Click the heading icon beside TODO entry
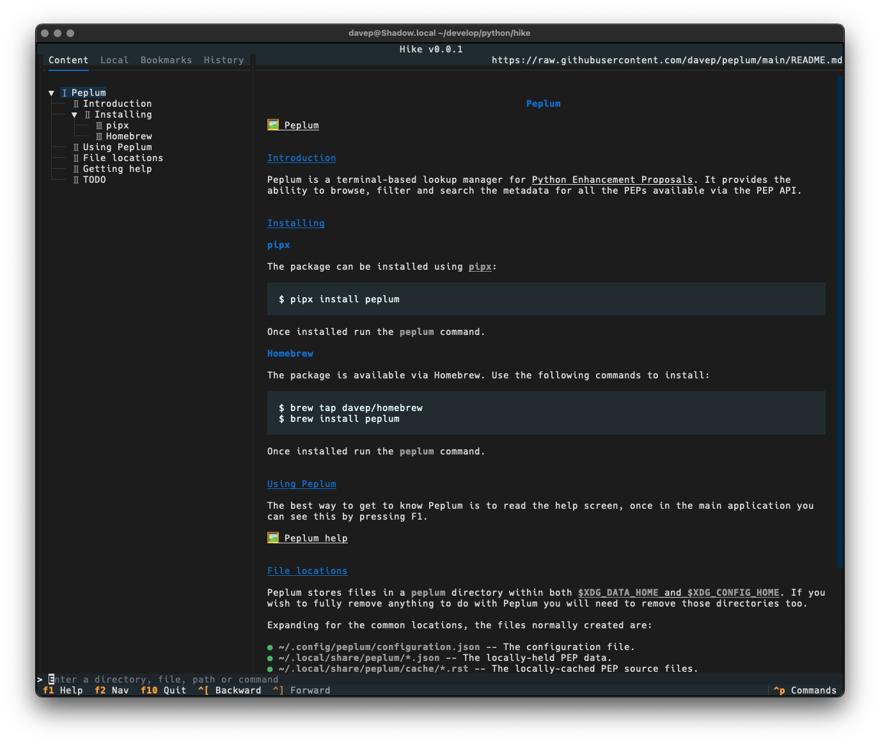880x744 pixels. (x=76, y=180)
